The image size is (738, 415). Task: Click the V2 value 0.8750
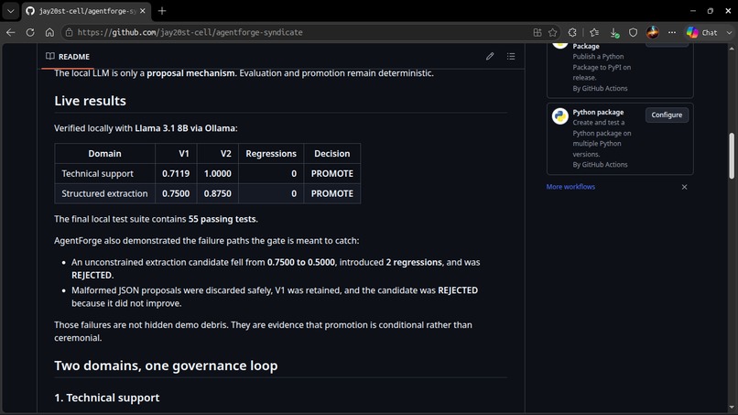(217, 193)
